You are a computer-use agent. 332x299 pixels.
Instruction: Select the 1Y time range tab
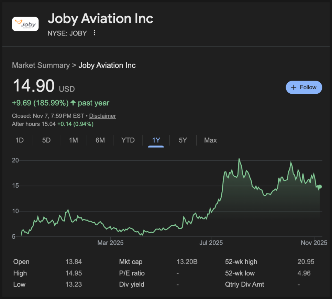(x=156, y=140)
